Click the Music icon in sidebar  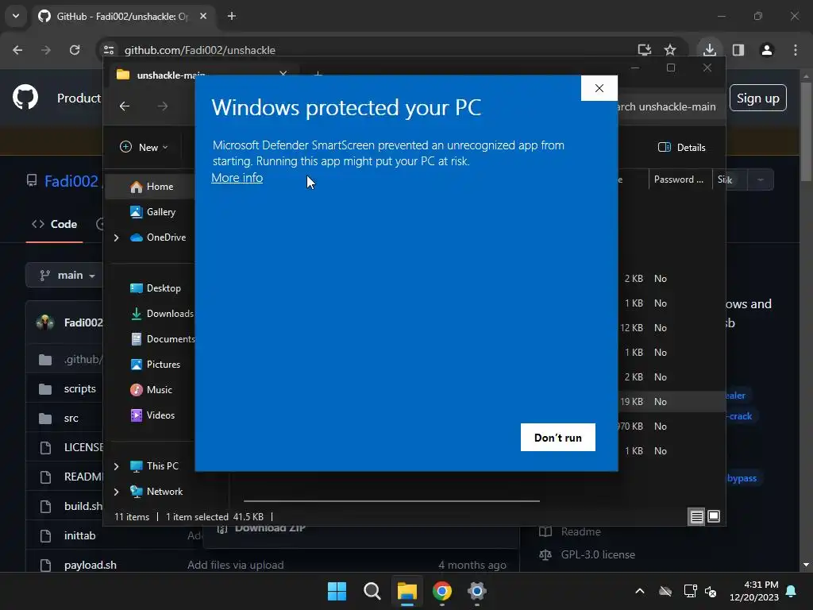[x=137, y=390]
